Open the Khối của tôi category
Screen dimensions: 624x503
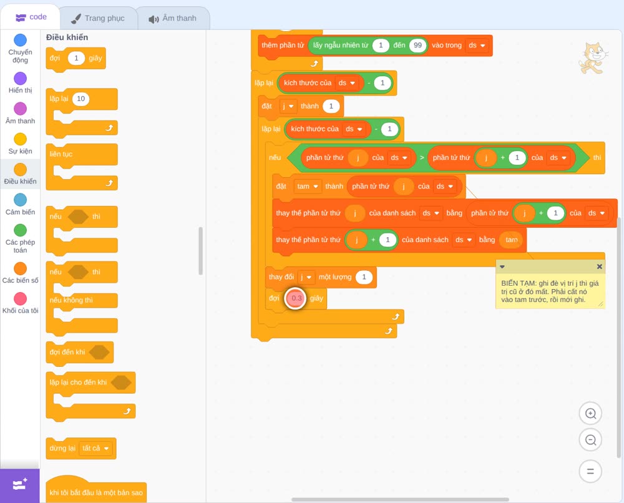pos(20,303)
